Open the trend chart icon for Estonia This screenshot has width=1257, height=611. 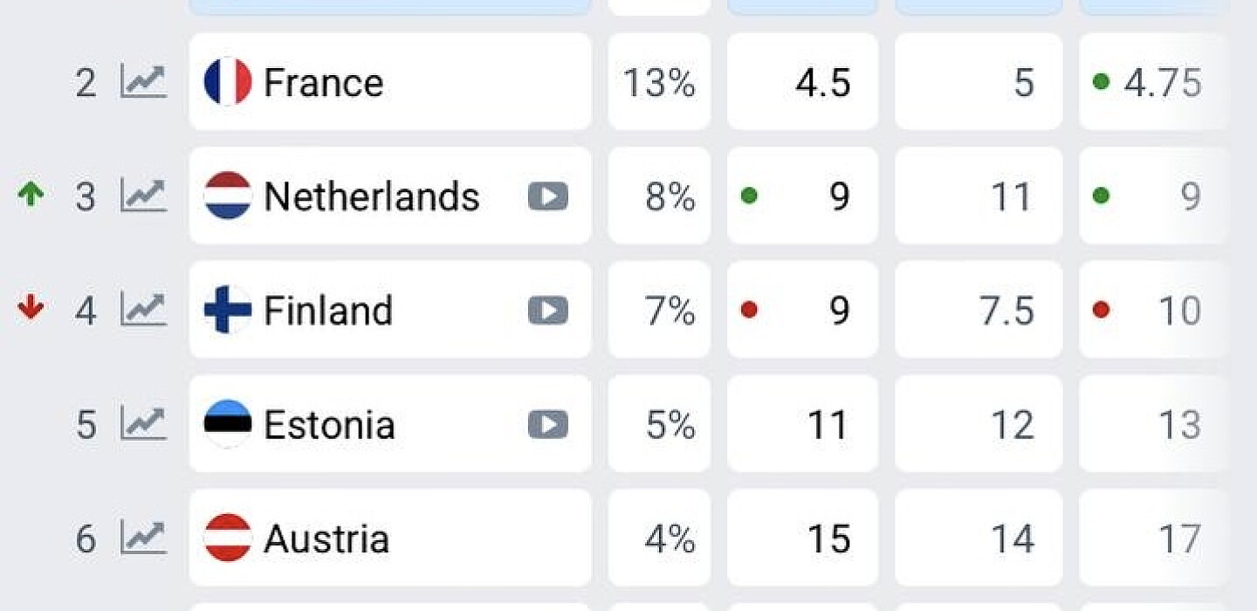[x=143, y=424]
